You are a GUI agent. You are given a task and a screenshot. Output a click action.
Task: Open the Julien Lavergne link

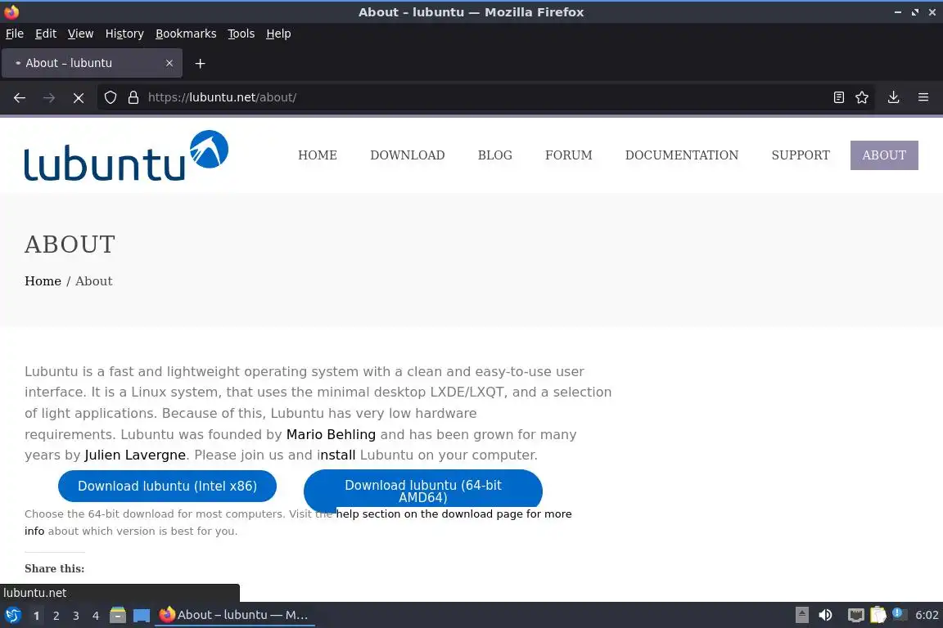[x=135, y=455]
